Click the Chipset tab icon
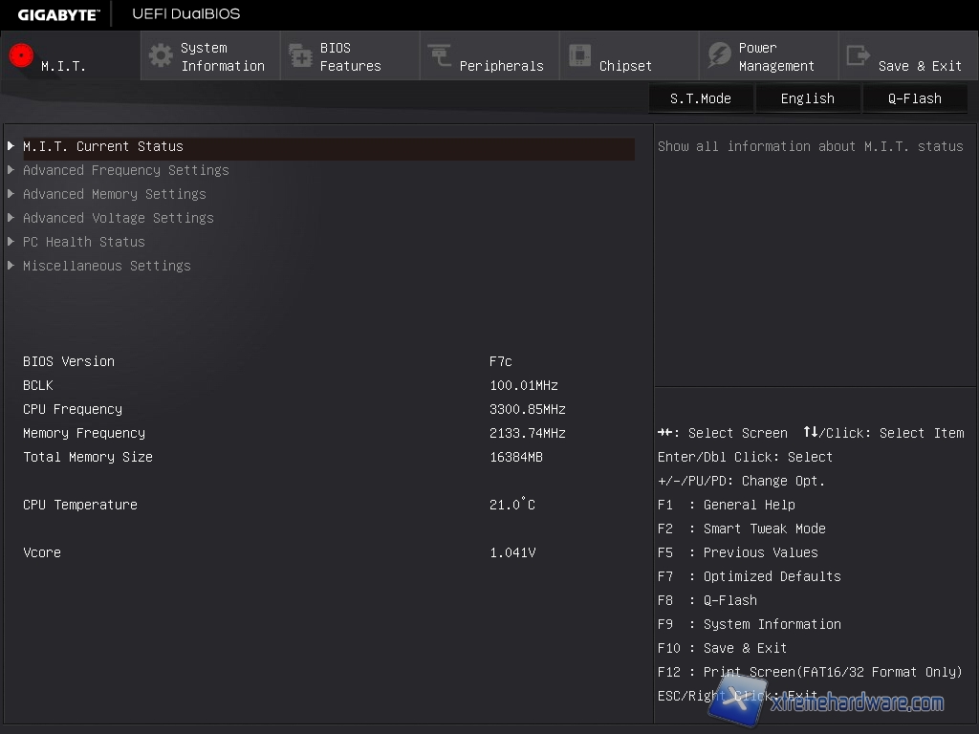This screenshot has height=734, width=979. click(x=579, y=56)
